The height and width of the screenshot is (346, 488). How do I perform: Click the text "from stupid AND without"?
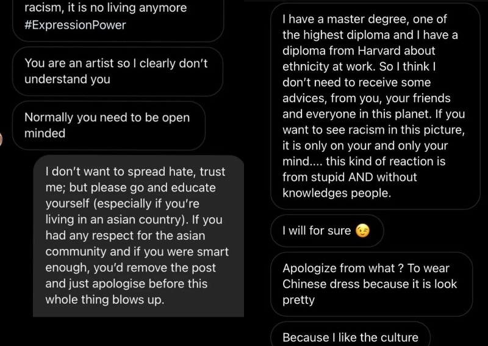pyautogui.click(x=349, y=178)
